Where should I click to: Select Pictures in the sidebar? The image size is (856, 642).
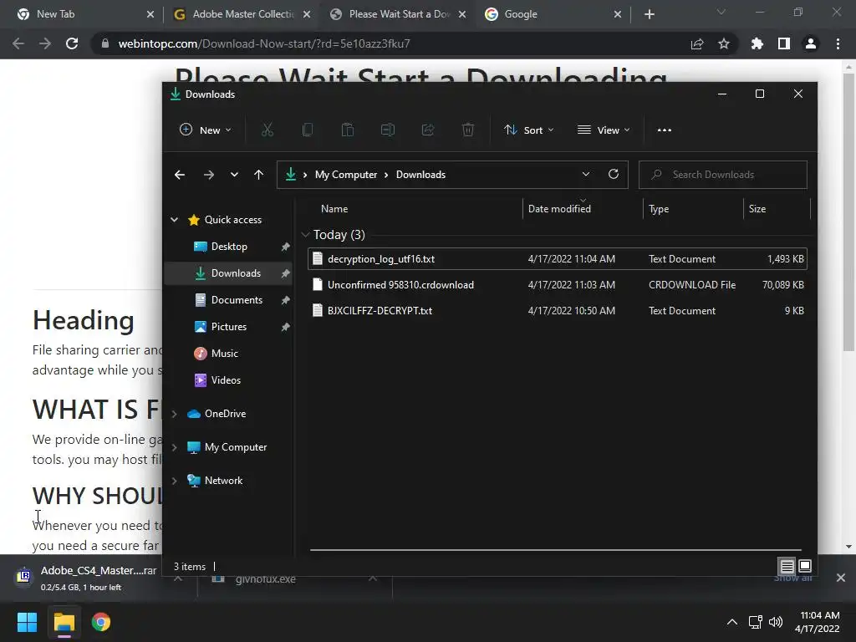click(x=229, y=327)
